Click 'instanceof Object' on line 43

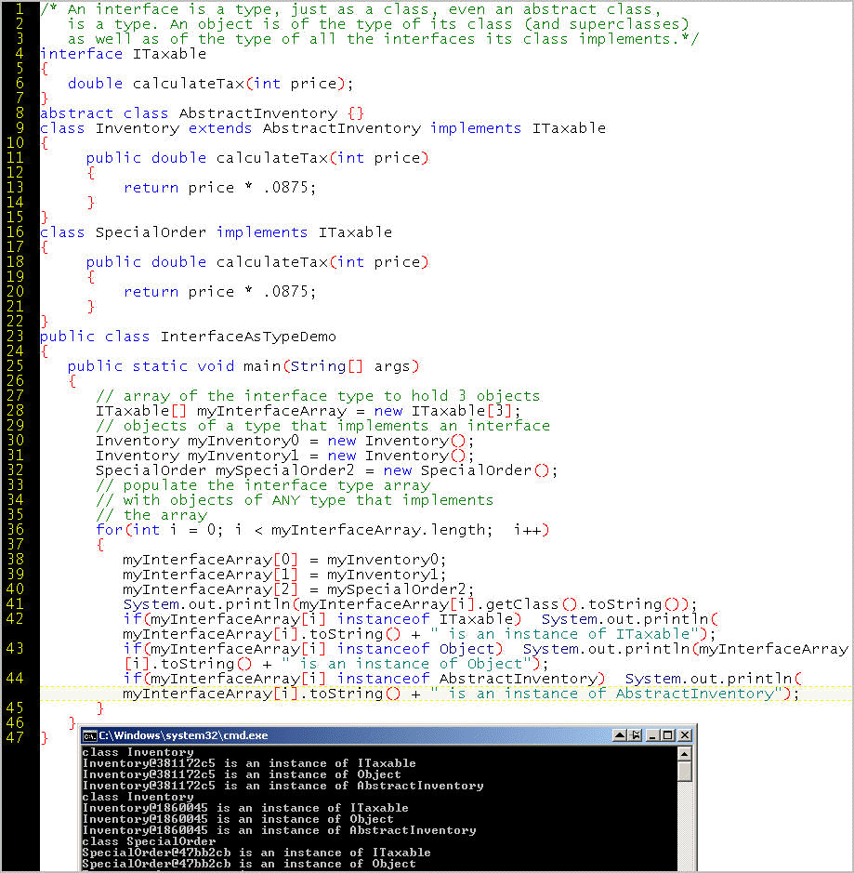415,649
